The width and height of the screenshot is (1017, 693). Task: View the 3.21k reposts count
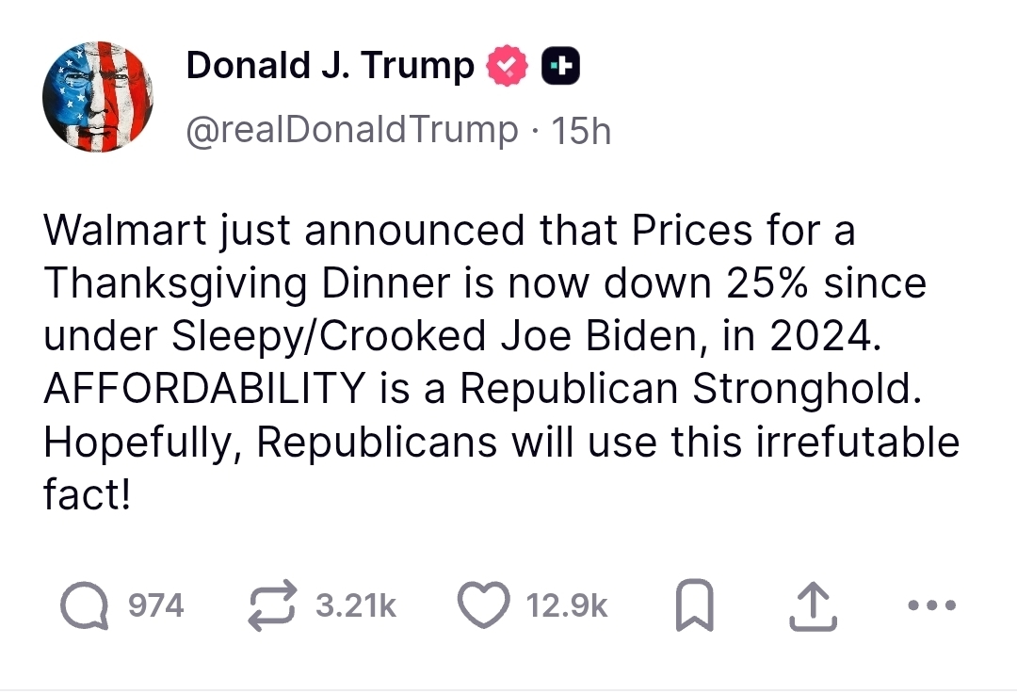click(x=356, y=604)
